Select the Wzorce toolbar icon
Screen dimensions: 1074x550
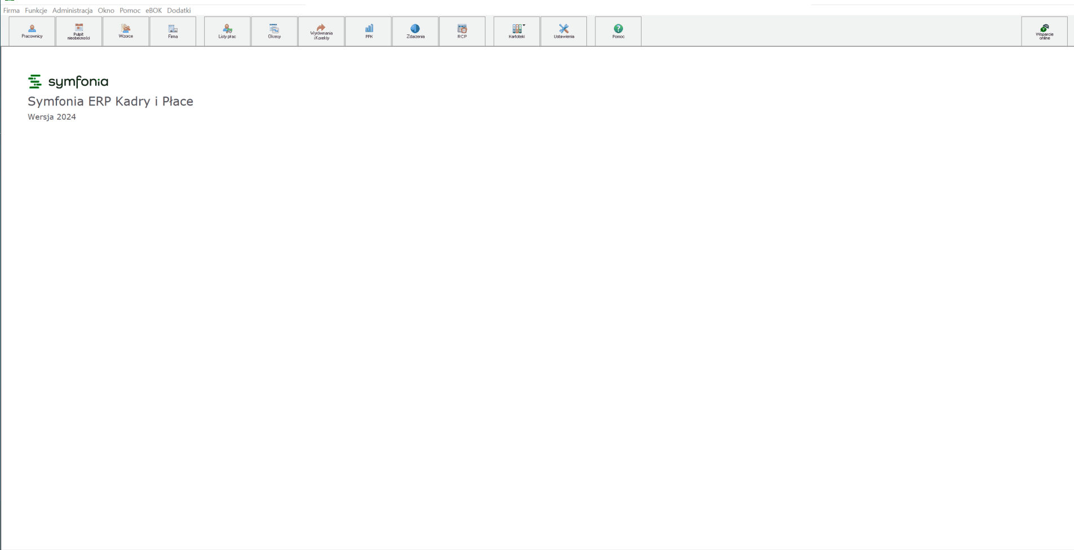click(126, 31)
